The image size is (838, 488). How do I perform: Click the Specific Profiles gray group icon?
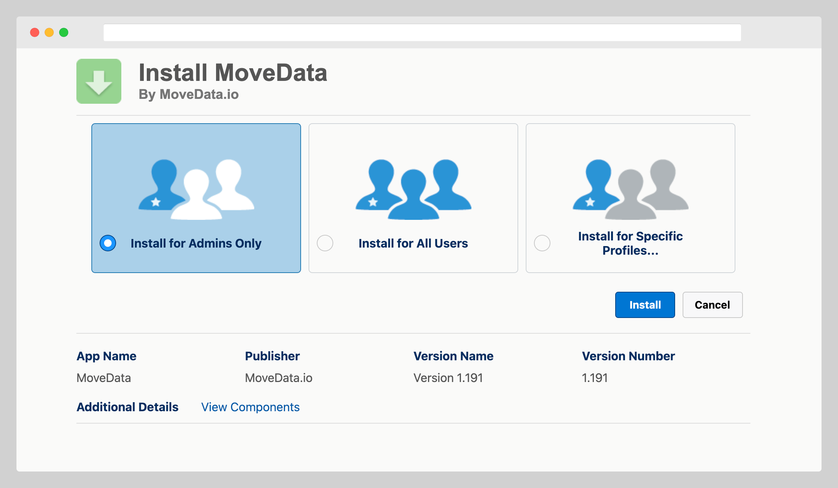tap(631, 190)
